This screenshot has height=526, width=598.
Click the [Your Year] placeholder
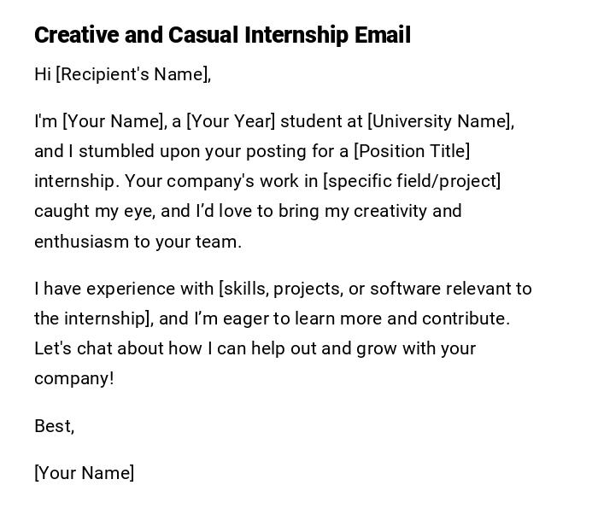click(x=231, y=121)
